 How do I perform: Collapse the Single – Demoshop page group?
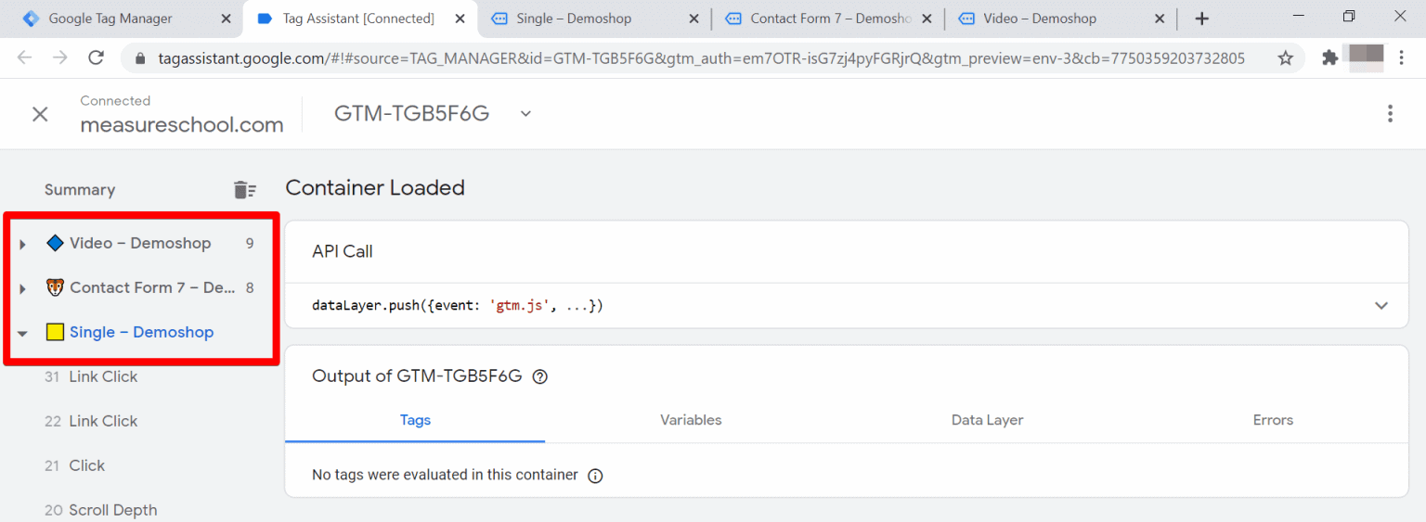(x=22, y=333)
